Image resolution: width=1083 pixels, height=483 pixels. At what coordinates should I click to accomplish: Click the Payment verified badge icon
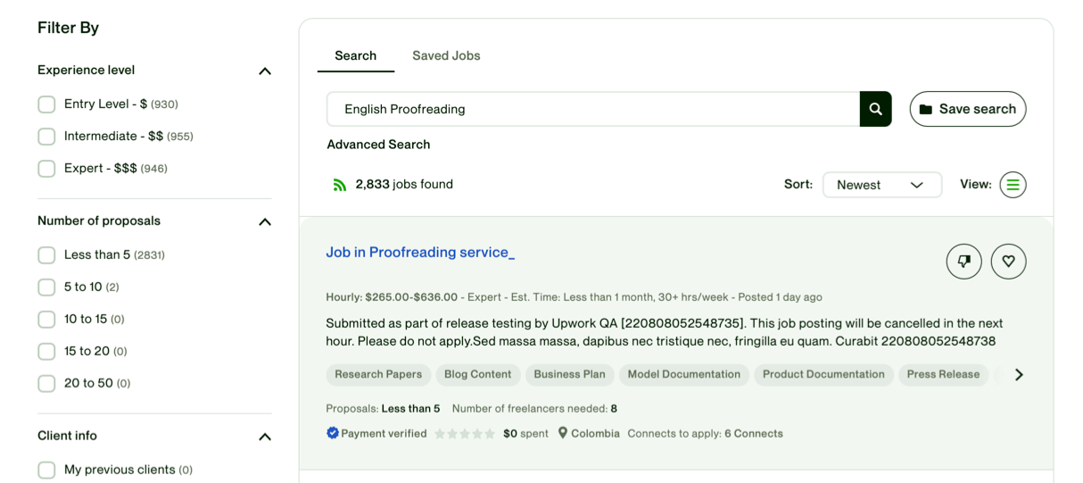click(x=333, y=433)
